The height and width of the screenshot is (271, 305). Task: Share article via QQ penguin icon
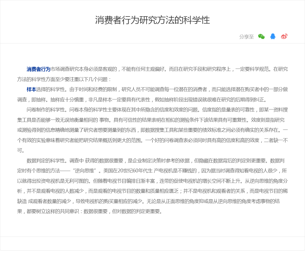273,36
